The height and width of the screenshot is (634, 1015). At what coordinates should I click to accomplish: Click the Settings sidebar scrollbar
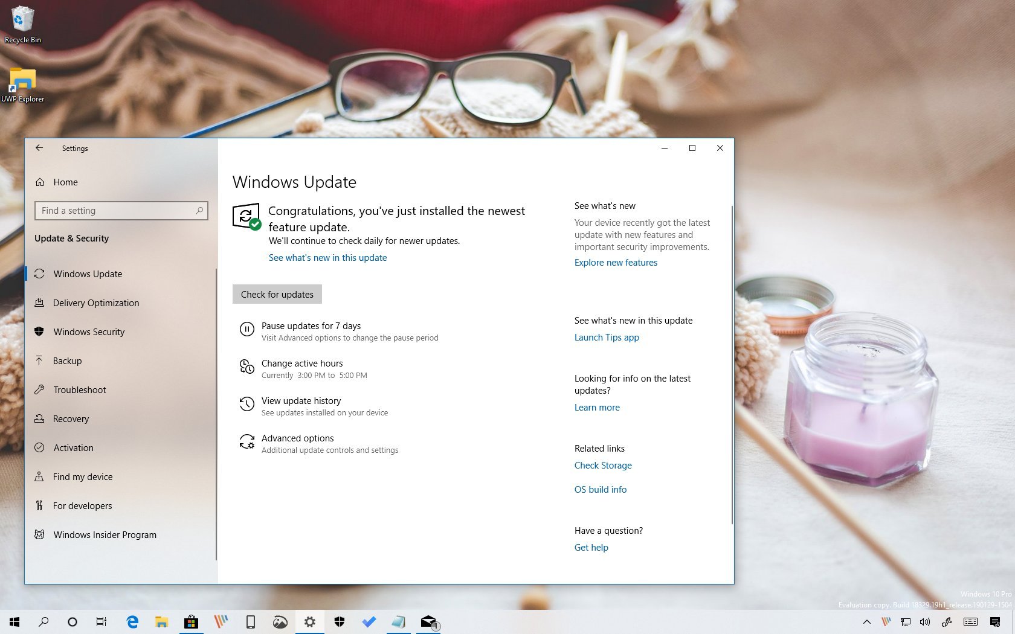(x=216, y=414)
